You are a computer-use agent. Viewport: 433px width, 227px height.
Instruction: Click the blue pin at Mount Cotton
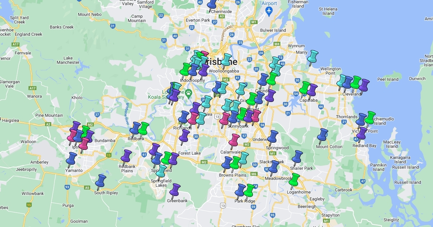pyautogui.click(x=323, y=135)
